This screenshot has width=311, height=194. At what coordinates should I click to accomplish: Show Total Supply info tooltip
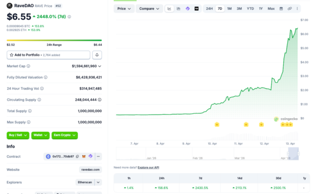(x=30, y=111)
